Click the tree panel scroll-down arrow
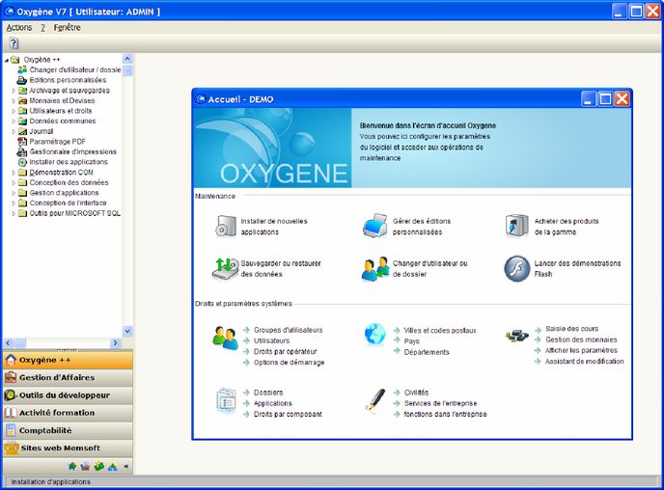This screenshot has width=664, height=490. (127, 331)
